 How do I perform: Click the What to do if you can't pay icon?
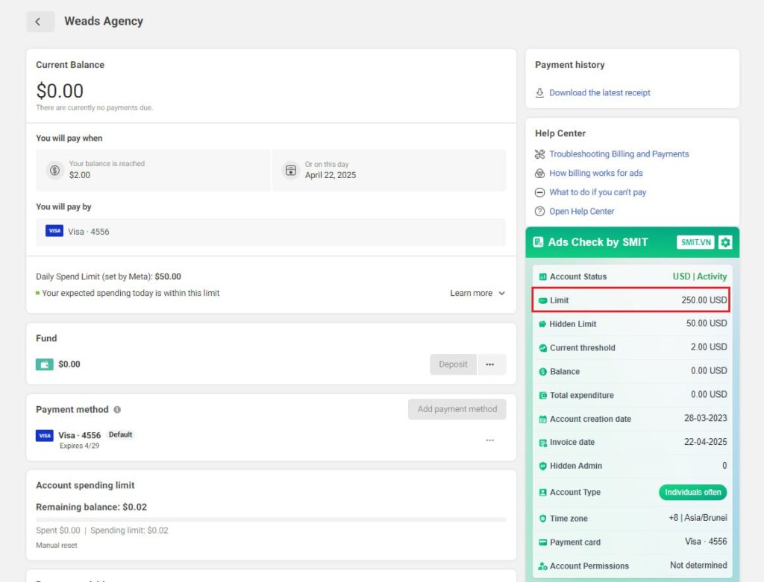[x=539, y=192]
